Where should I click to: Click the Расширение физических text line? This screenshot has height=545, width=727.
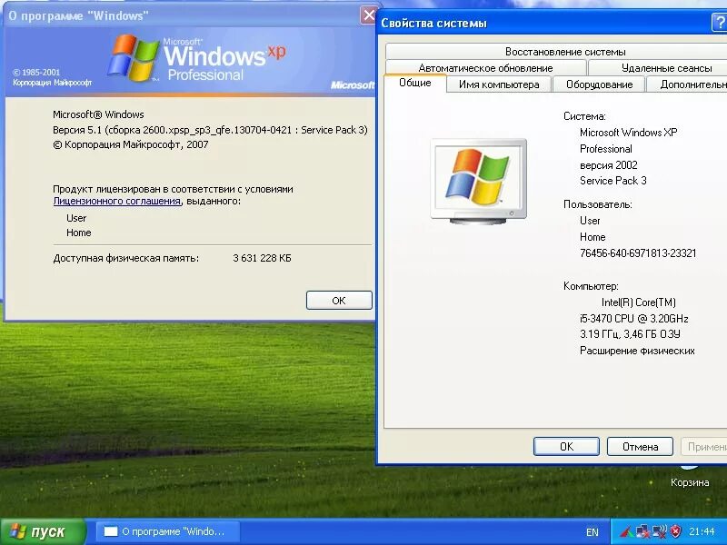(637, 351)
